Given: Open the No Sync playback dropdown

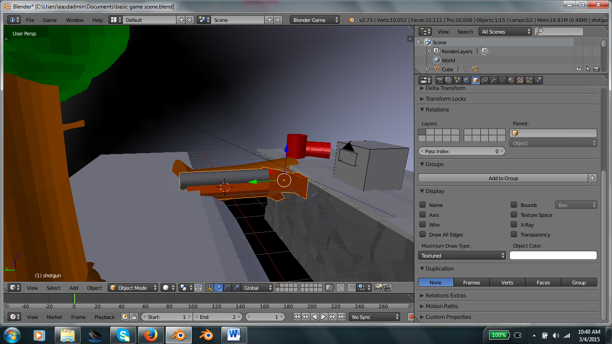Looking at the screenshot, I should click(374, 317).
